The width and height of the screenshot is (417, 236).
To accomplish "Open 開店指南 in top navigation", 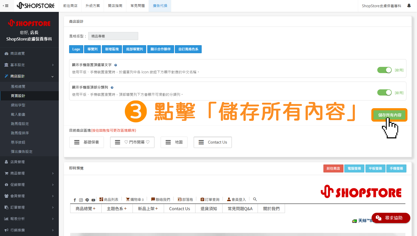I will tap(115, 6).
